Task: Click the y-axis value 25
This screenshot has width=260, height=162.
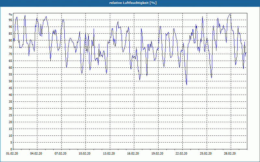Action: point(10,115)
